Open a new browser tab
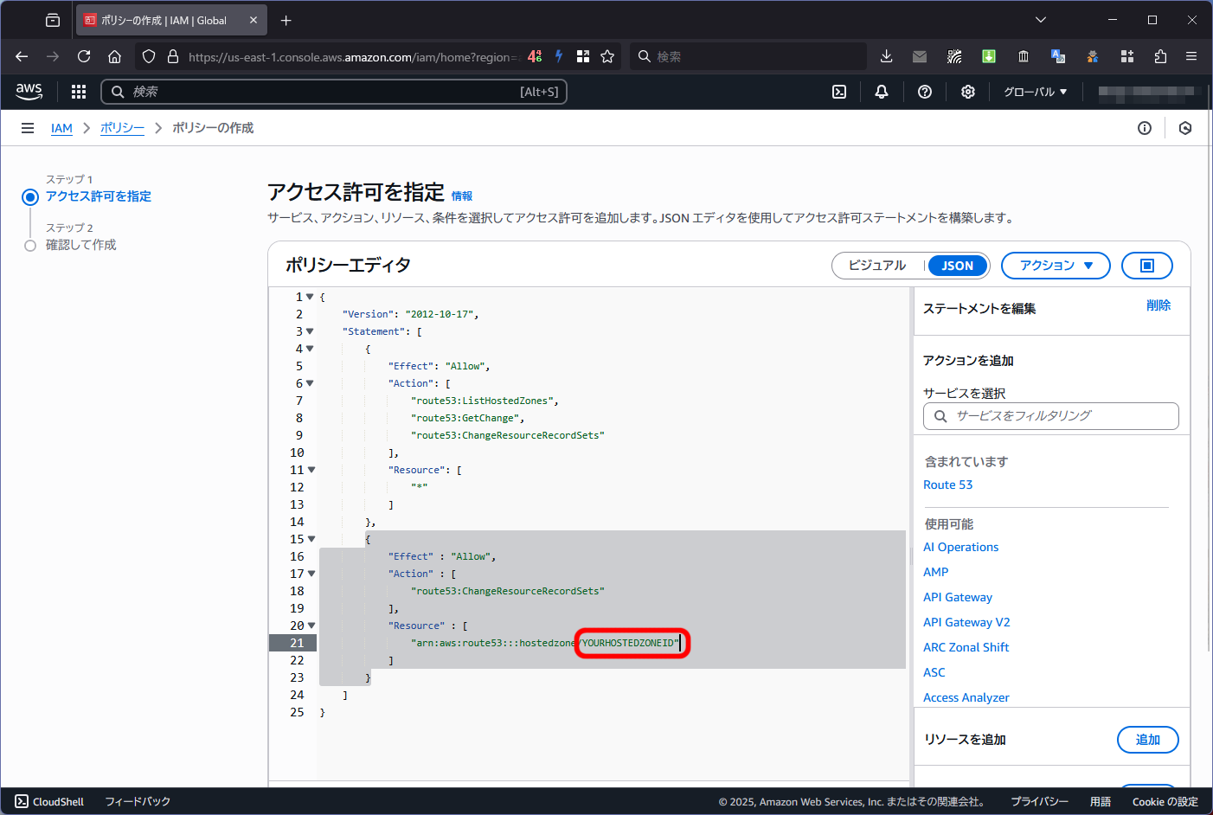Image resolution: width=1213 pixels, height=815 pixels. pyautogui.click(x=286, y=20)
